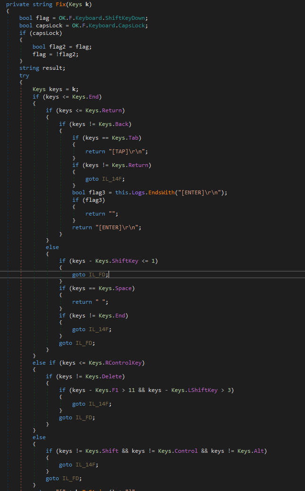Viewport: 305px width, 491px height.
Task: Click LShiftKey in 'Keys.LShiftKey > 3'
Action: [203, 390]
